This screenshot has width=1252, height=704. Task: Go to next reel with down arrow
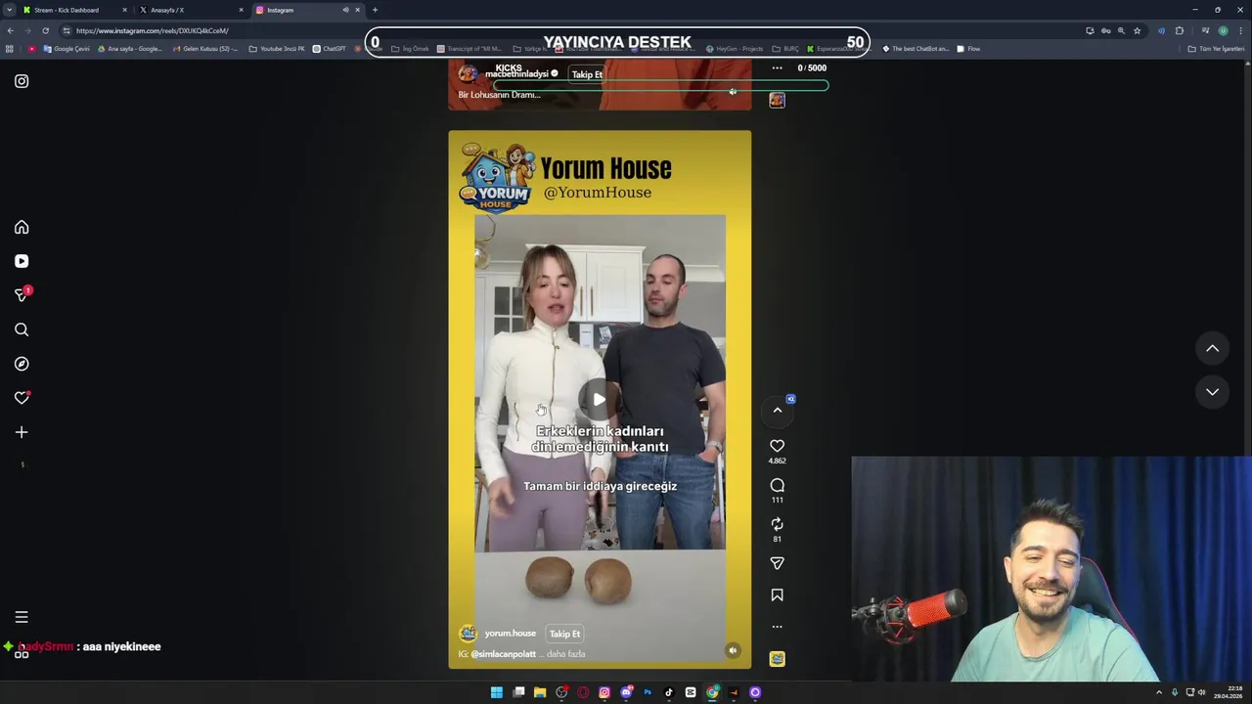(1212, 392)
